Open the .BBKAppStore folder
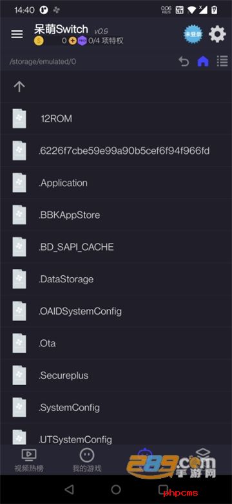This screenshot has height=504, width=232. [116, 215]
